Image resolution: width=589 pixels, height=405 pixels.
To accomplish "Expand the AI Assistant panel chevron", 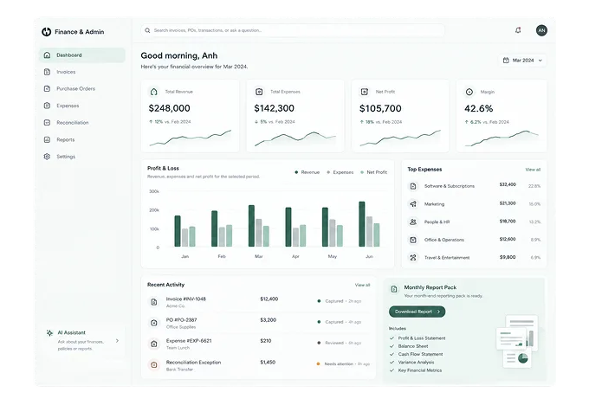I will tap(117, 341).
